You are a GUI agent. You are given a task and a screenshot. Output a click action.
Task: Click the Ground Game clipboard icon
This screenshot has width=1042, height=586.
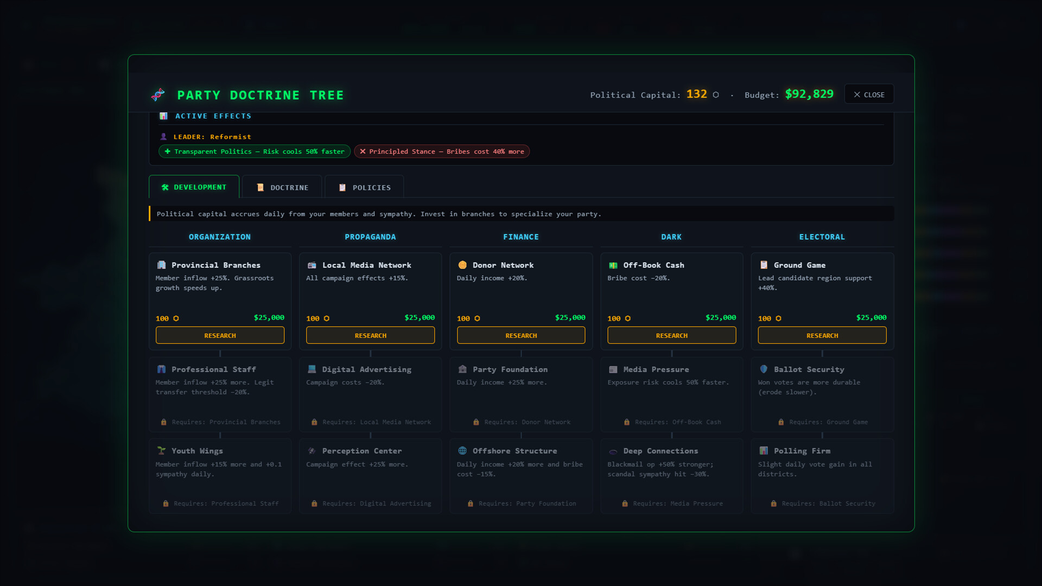tap(764, 265)
